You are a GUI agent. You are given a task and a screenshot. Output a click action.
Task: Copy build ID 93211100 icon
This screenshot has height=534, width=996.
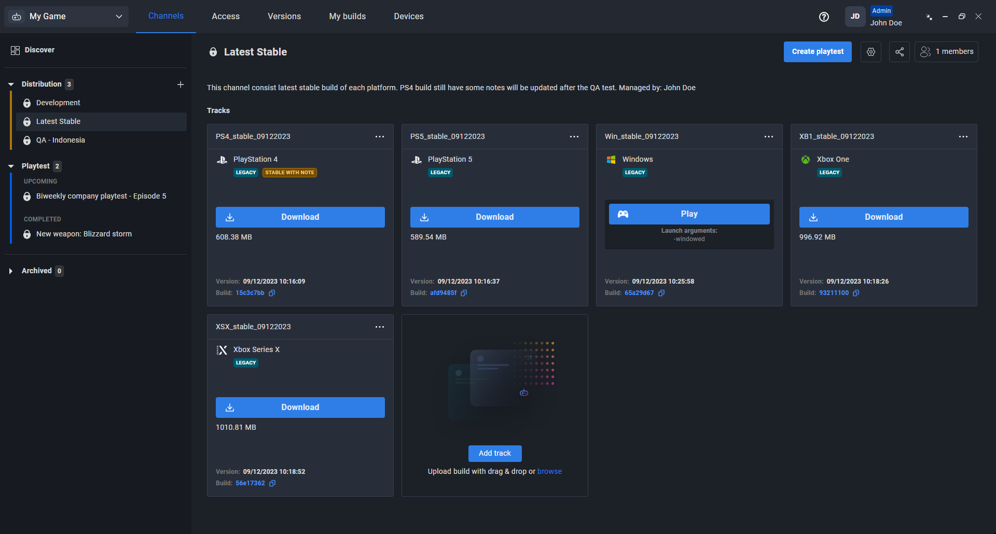pos(856,293)
